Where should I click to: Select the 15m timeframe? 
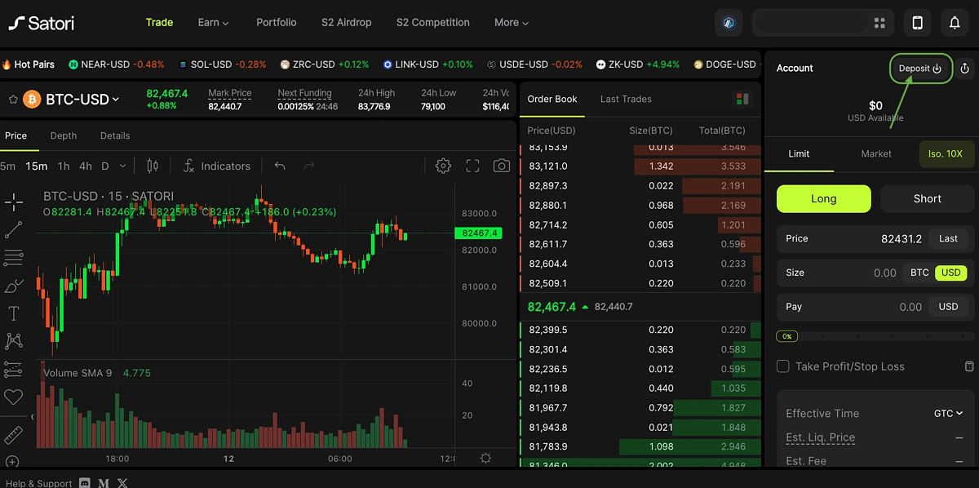36,166
